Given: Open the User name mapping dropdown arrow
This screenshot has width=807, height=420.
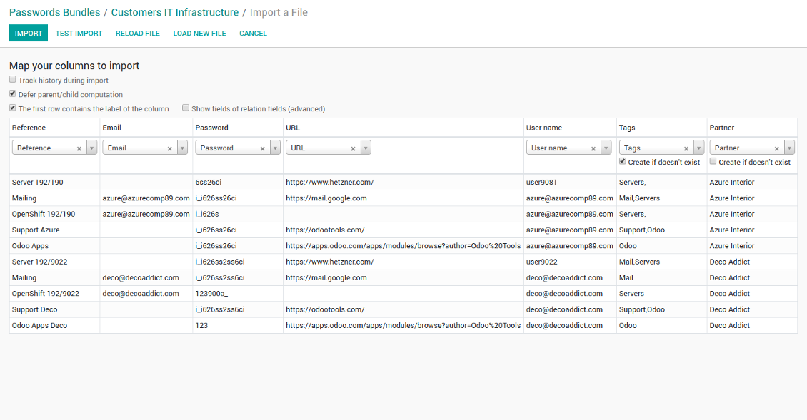Looking at the screenshot, I should [606, 148].
